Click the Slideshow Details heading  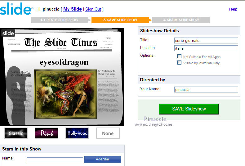pyautogui.click(x=159, y=31)
